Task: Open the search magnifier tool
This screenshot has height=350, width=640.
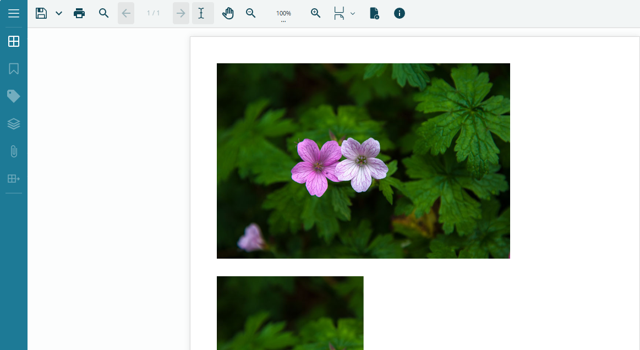Action: click(103, 13)
